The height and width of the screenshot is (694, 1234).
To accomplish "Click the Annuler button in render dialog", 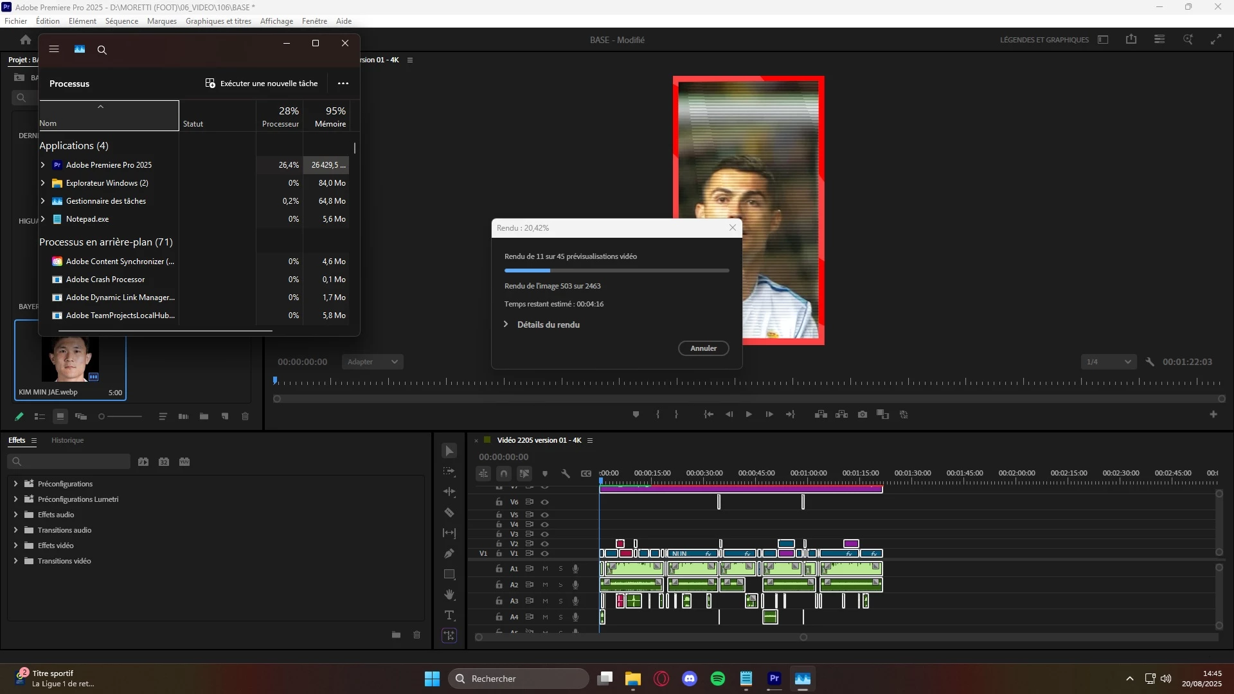I will (x=703, y=348).
